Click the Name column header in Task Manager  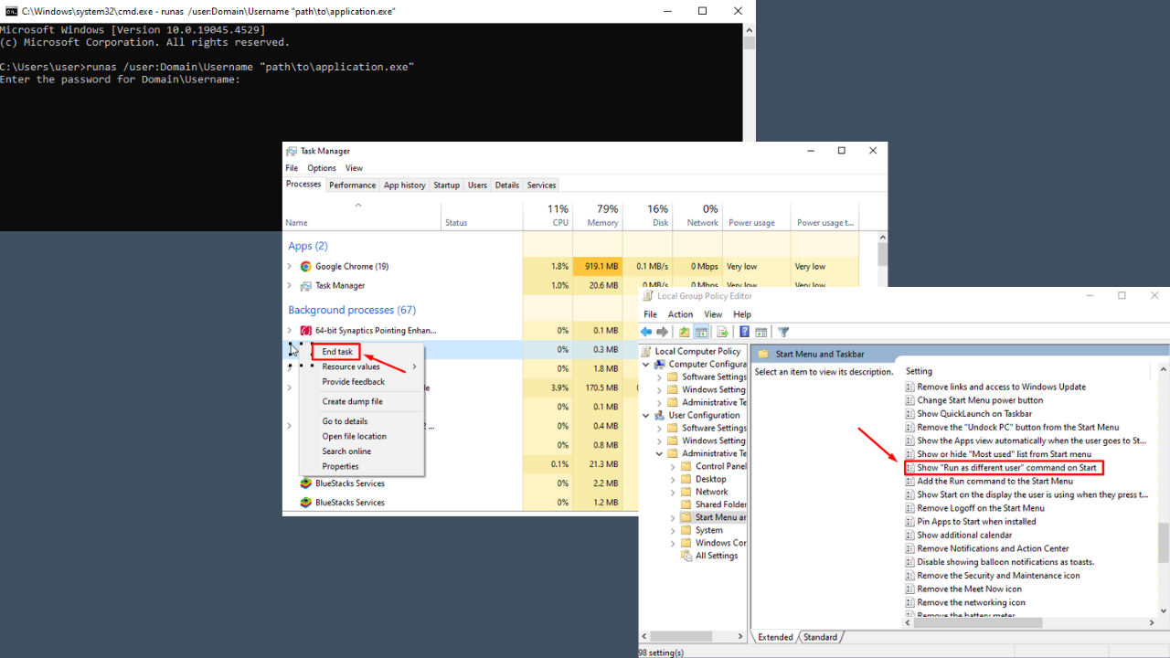(x=362, y=215)
